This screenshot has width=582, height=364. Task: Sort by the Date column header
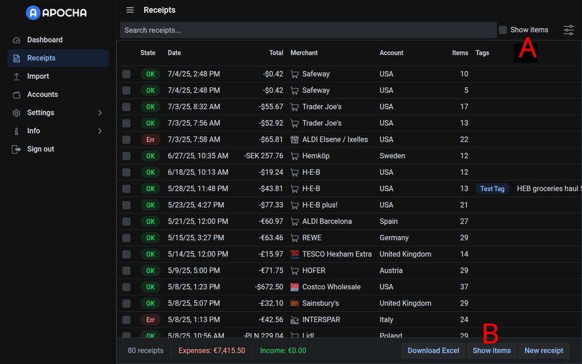tap(174, 53)
